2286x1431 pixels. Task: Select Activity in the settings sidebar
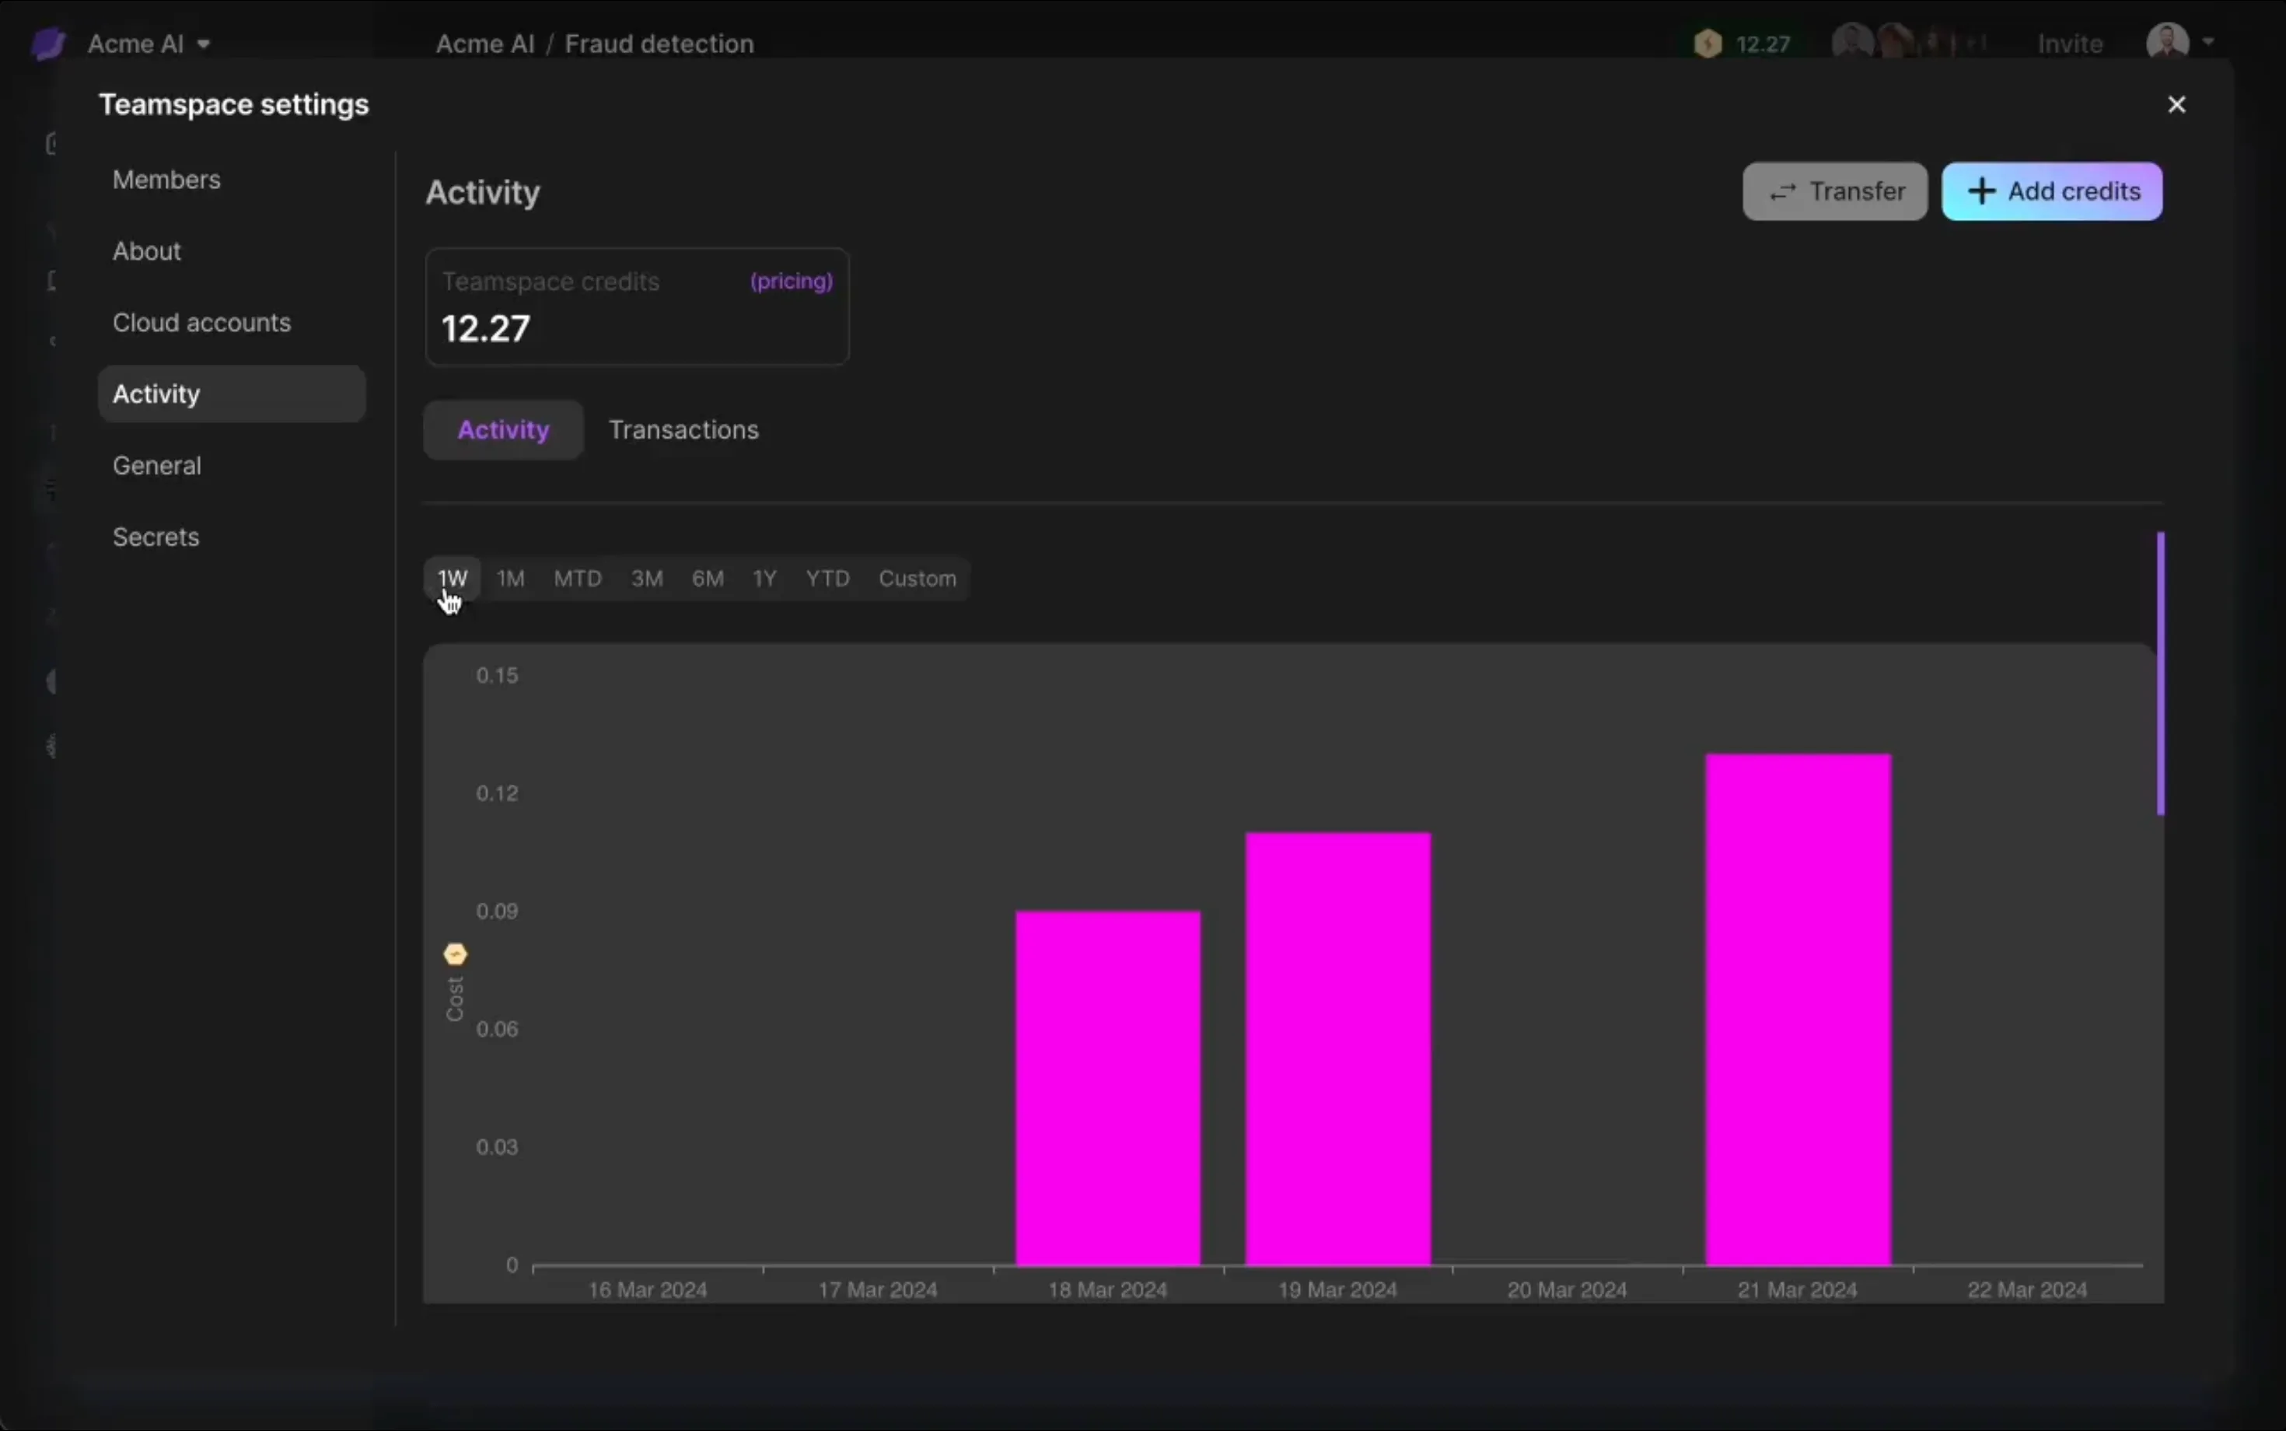(x=232, y=394)
